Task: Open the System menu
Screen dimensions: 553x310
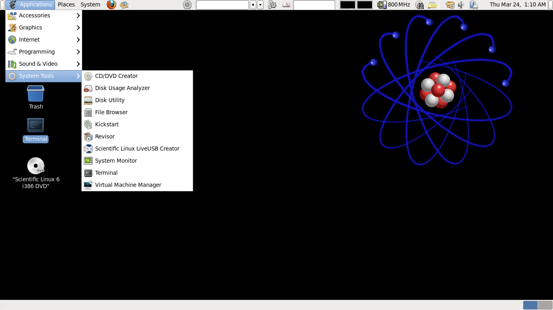Action: (x=90, y=4)
